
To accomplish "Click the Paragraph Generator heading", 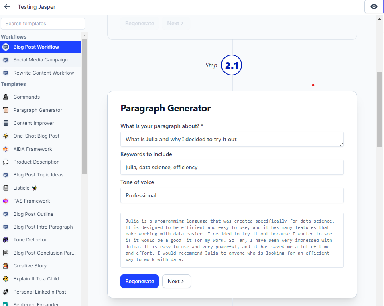I will tap(166, 108).
